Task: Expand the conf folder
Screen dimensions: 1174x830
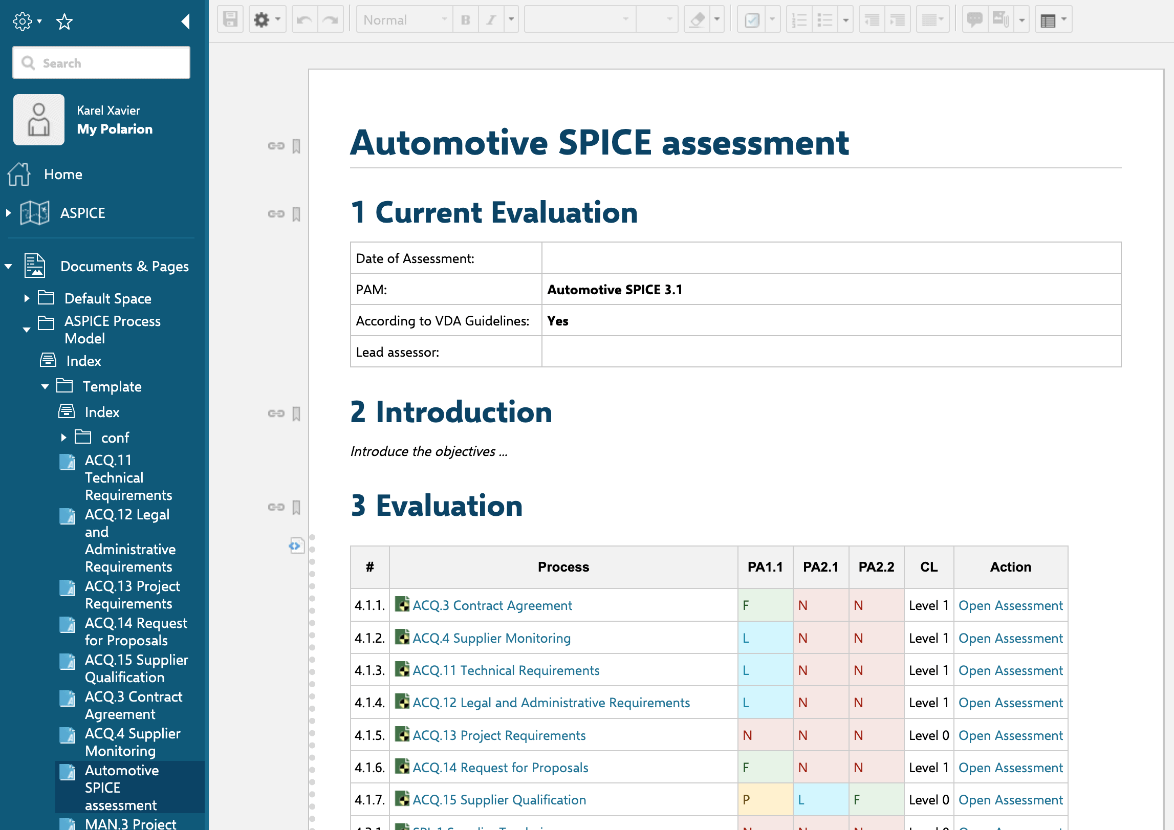Action: [63, 438]
